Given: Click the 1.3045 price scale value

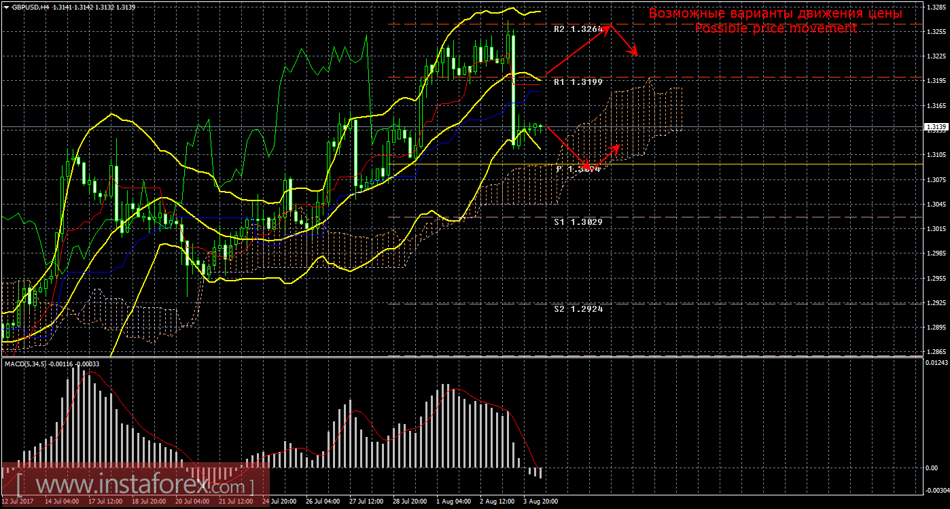Looking at the screenshot, I should [x=935, y=205].
